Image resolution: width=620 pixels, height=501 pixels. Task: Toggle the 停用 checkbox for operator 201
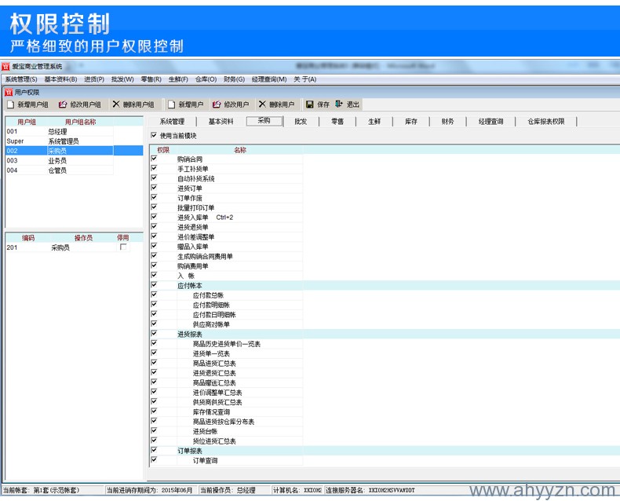point(122,247)
